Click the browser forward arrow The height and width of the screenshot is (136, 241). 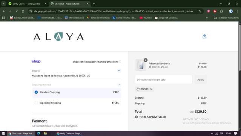(10, 11)
